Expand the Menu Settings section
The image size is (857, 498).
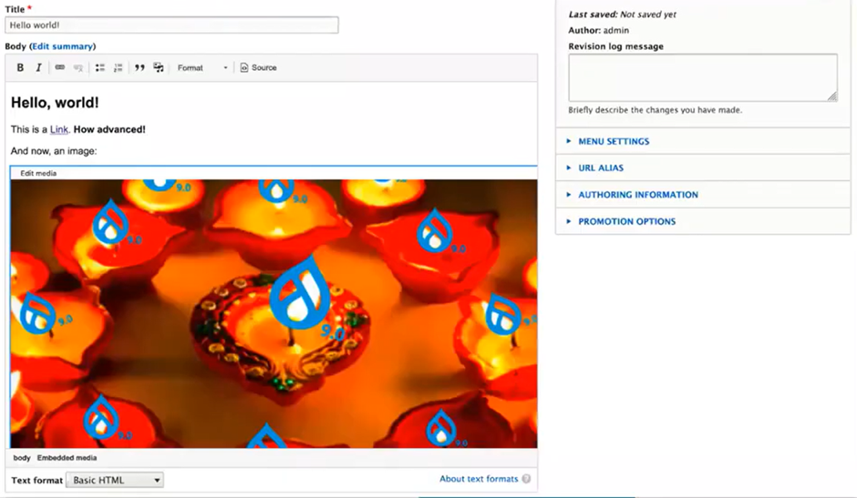614,141
